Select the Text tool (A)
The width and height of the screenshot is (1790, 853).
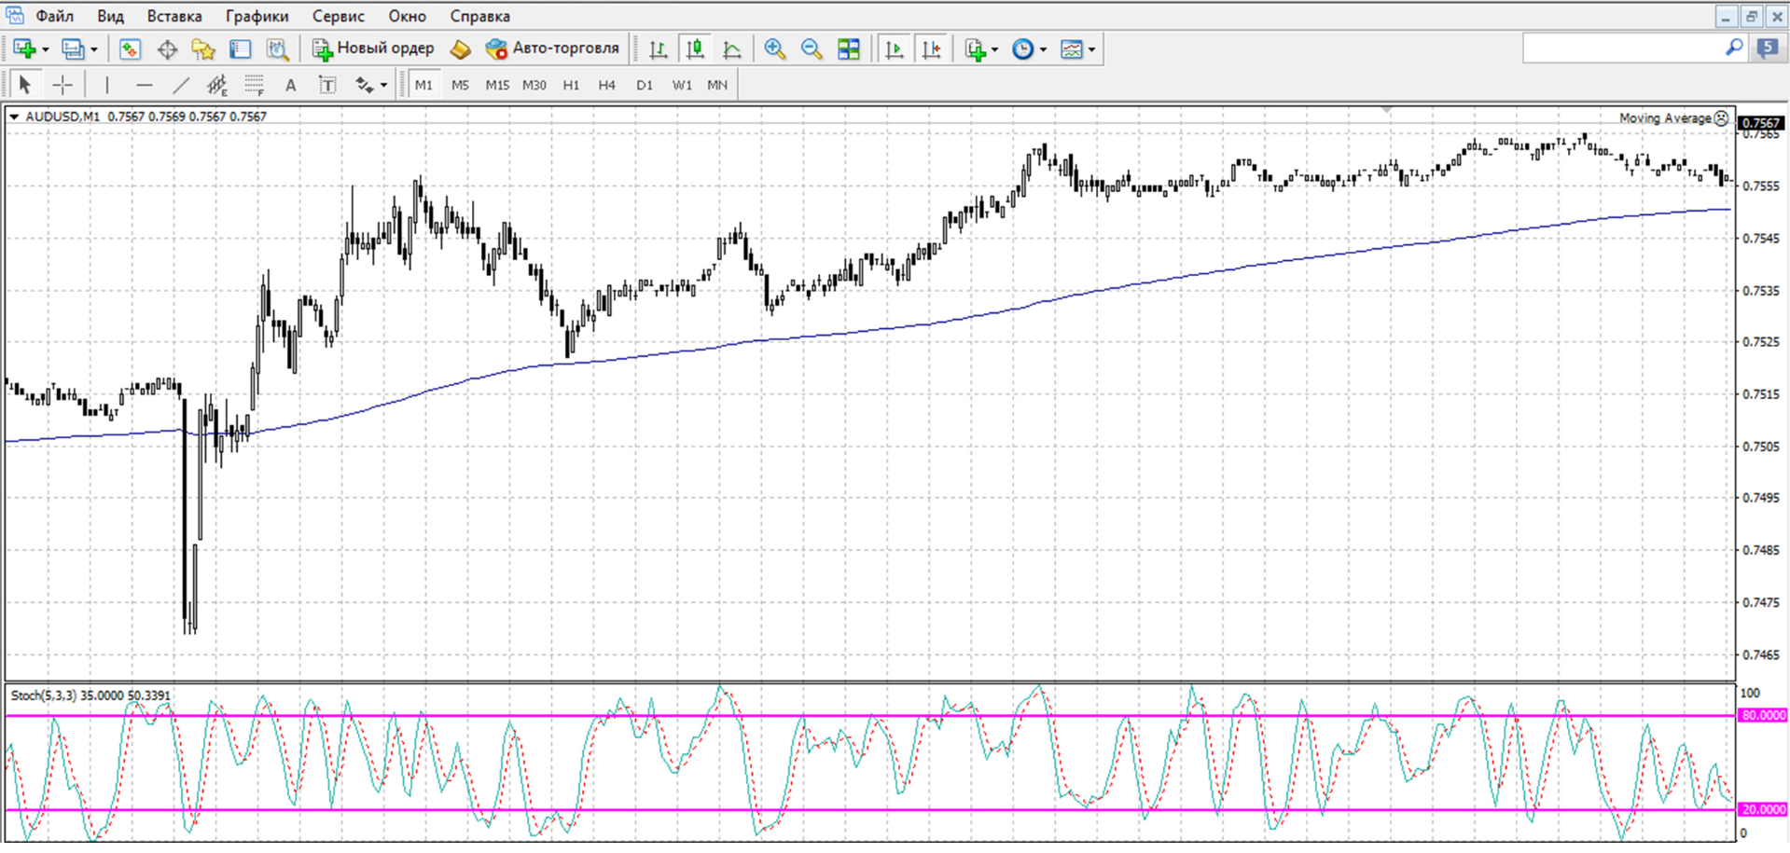[x=290, y=85]
